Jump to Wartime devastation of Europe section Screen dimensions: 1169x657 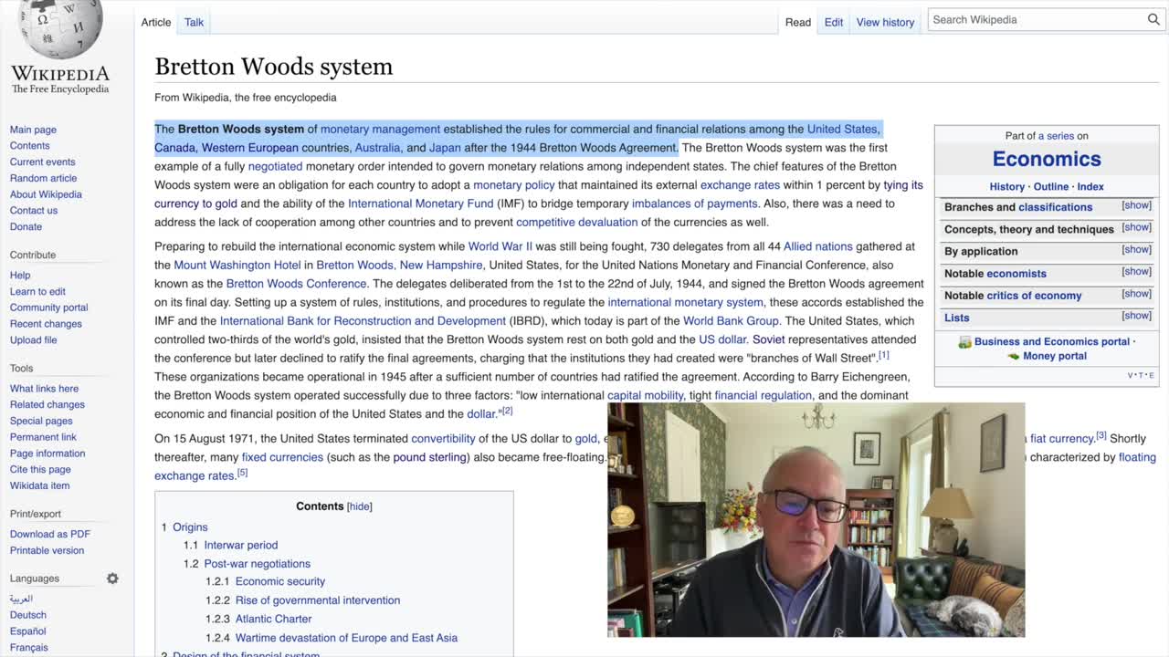click(x=347, y=638)
